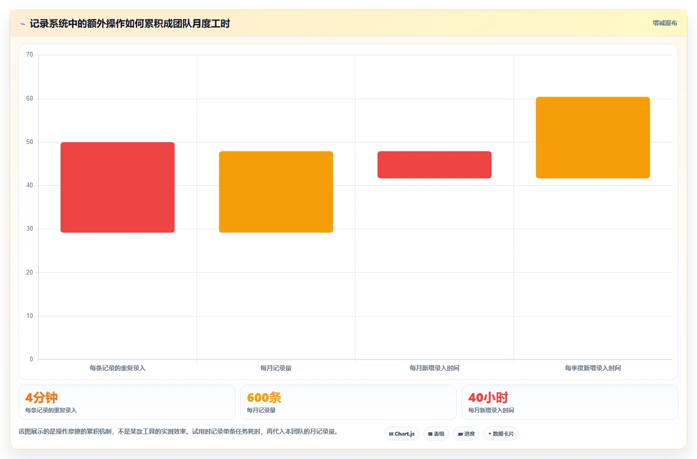Click the y-axis value 70
This screenshot has width=697, height=459.
click(x=30, y=55)
